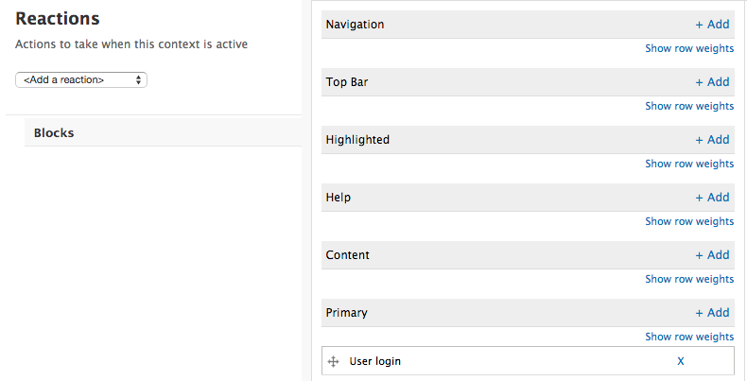Add a block to Help region
Image resolution: width=747 pixels, height=381 pixels.
click(712, 198)
